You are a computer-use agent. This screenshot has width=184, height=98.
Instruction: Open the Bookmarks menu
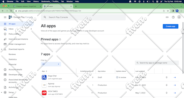click(x=46, y=2)
